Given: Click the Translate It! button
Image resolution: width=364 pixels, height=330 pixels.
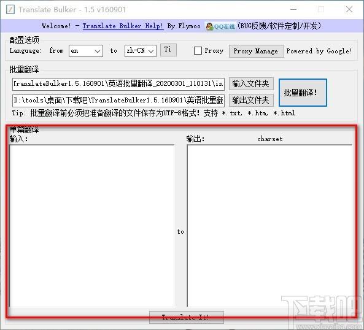Looking at the screenshot, I should pyautogui.click(x=187, y=317).
